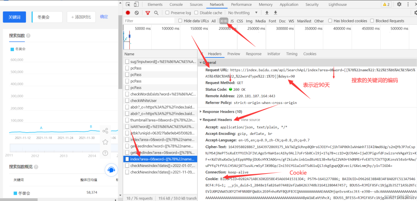
Task: Click the 冬奥会 blue legend swatch above chart
Action: tap(12, 49)
